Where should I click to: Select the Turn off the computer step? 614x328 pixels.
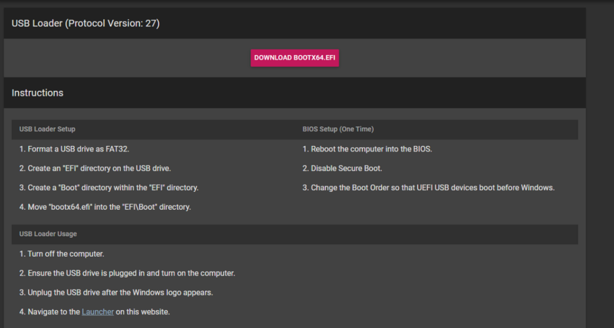[x=61, y=254]
